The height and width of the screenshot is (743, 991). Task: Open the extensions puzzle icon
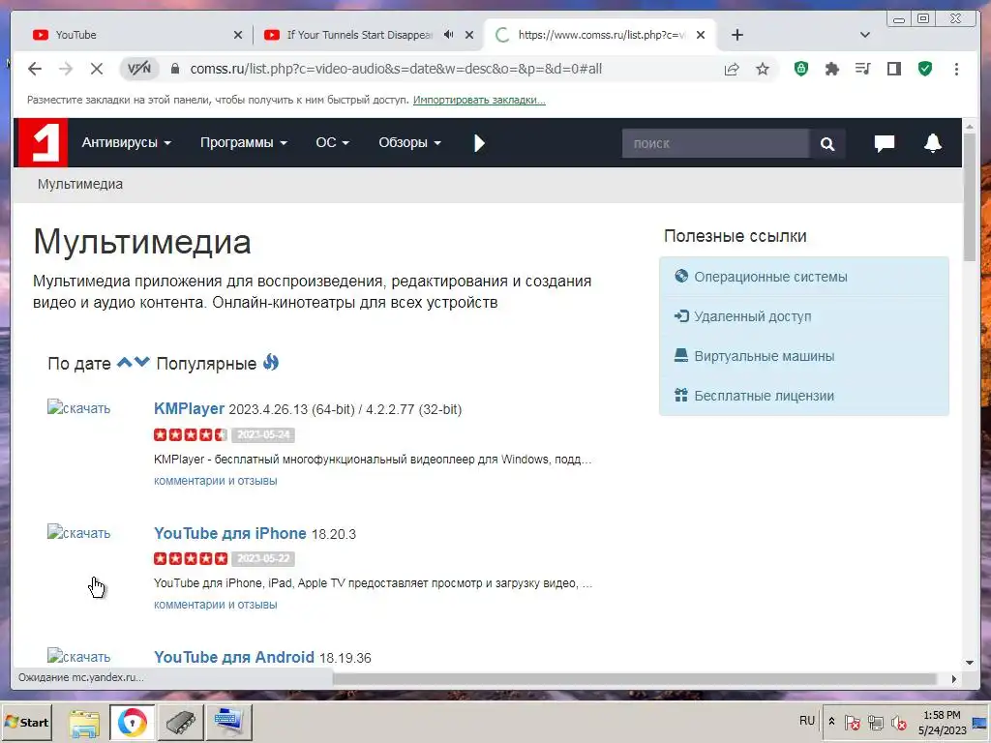point(831,69)
